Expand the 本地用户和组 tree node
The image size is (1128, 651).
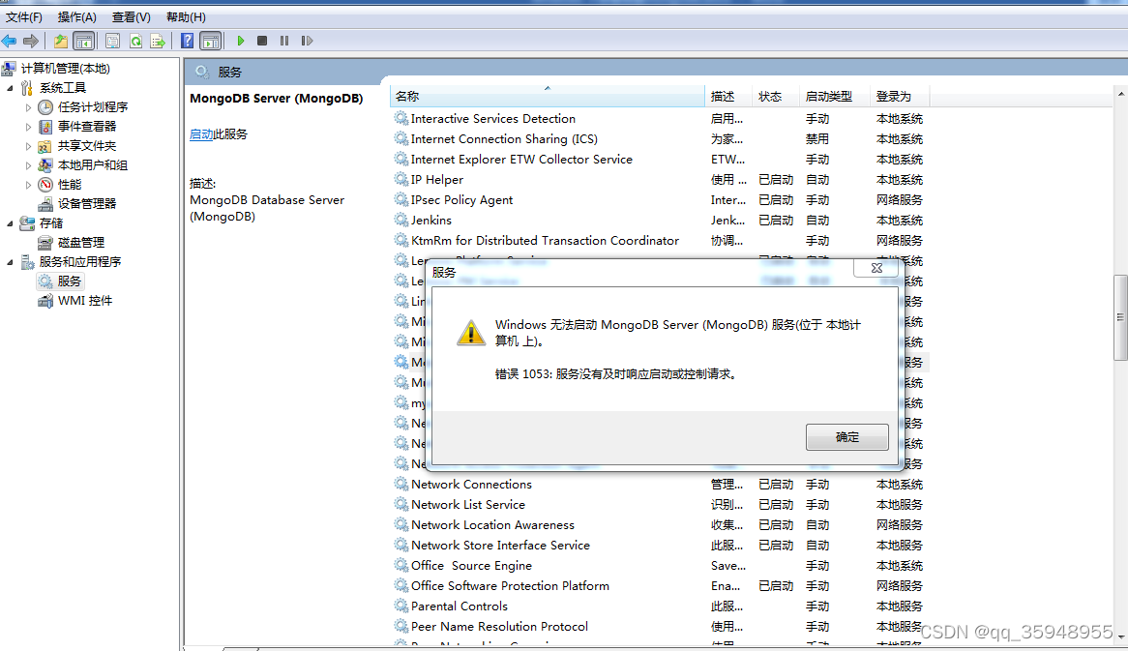29,165
